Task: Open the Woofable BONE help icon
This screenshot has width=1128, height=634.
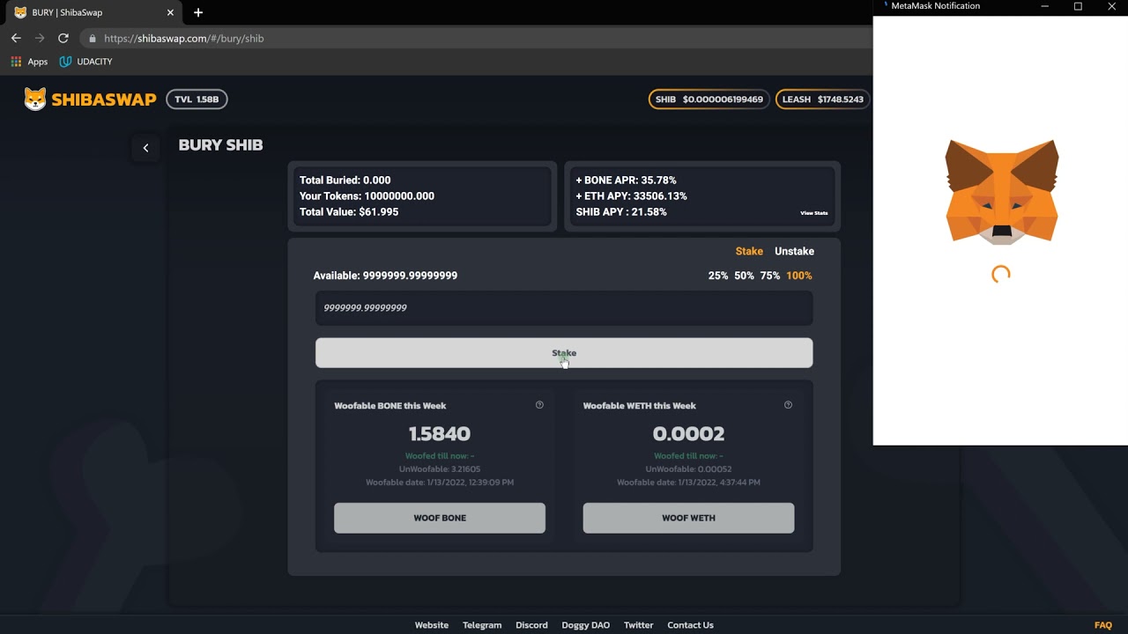Action: click(x=539, y=405)
